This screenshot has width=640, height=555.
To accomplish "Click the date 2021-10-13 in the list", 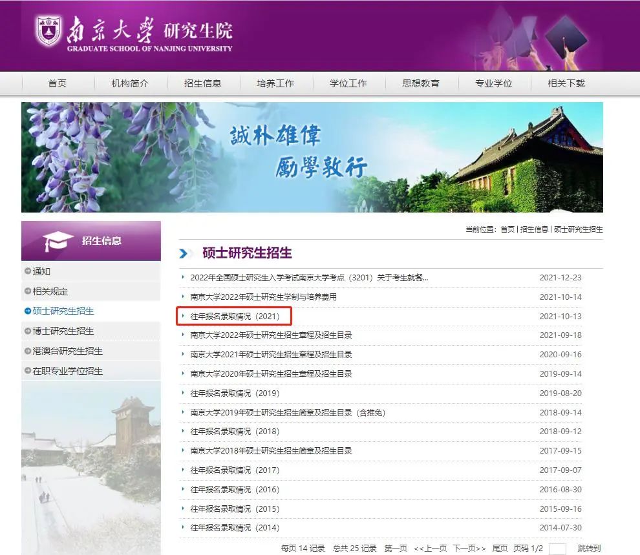I will [560, 317].
